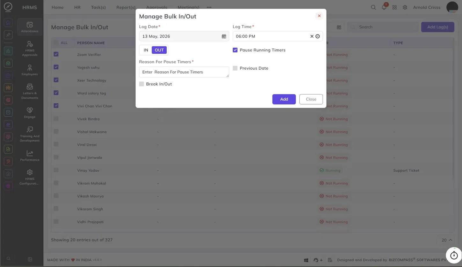Click the pin icon in the left rail
The width and height of the screenshot is (462, 267).
8,35
